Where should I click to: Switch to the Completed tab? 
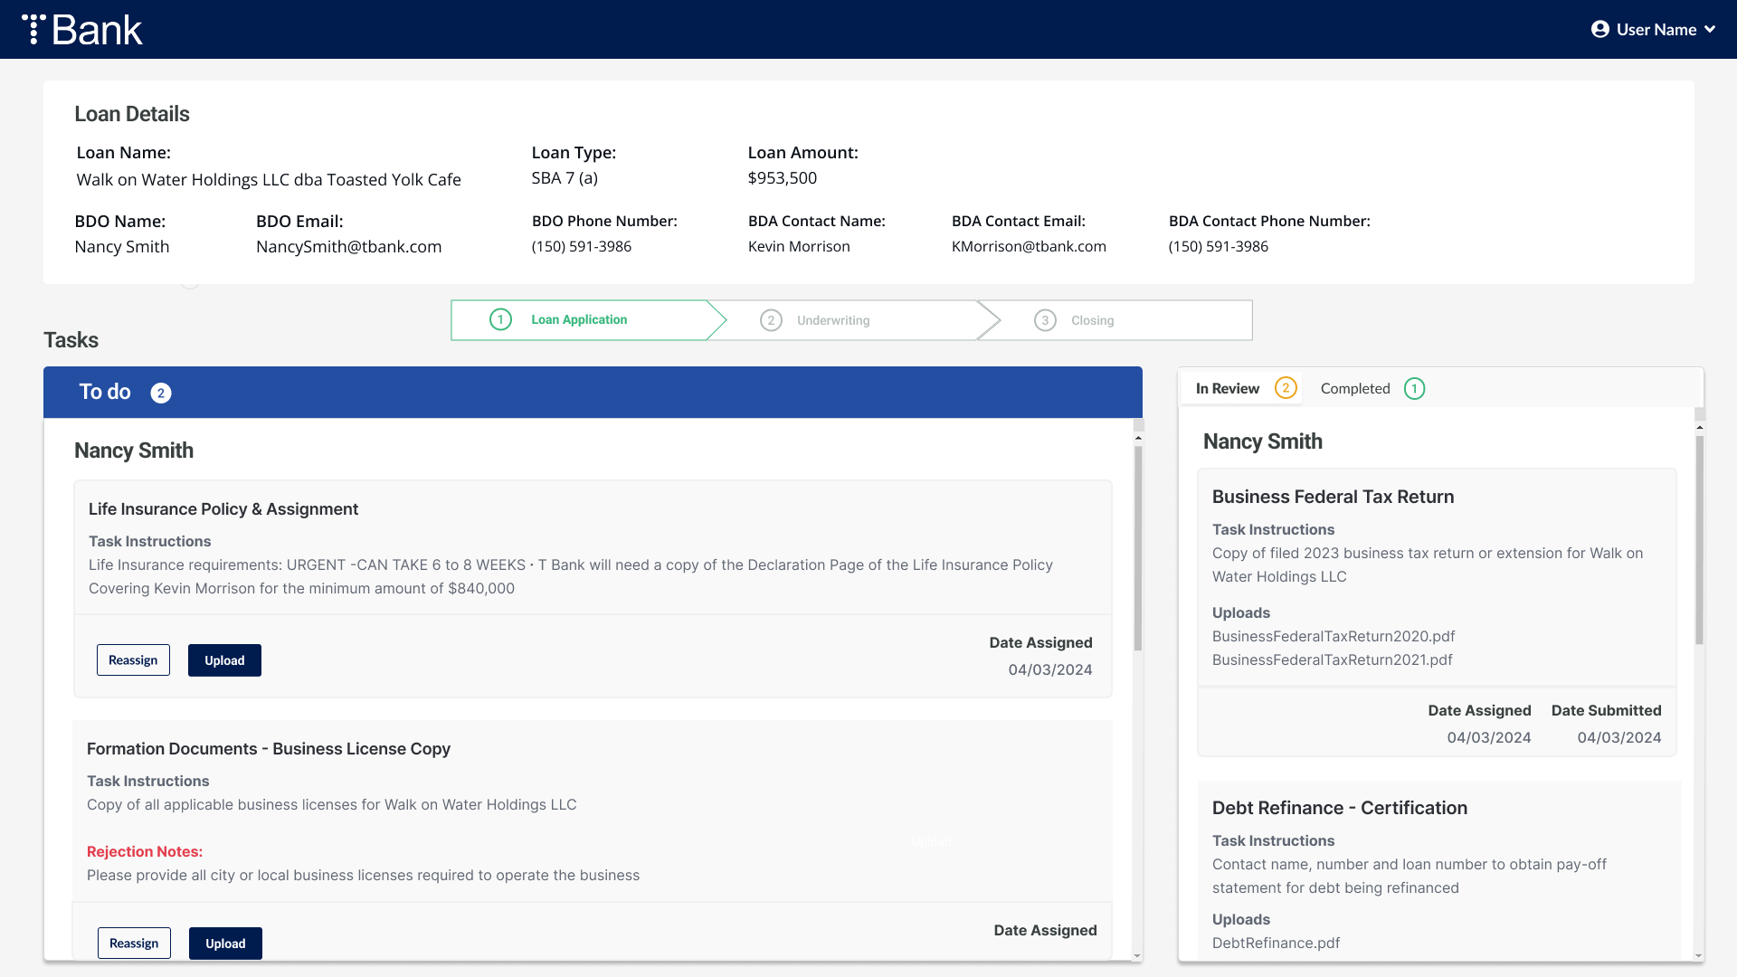[x=1355, y=389]
